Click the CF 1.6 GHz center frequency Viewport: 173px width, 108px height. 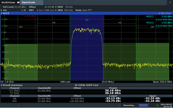point(7,82)
